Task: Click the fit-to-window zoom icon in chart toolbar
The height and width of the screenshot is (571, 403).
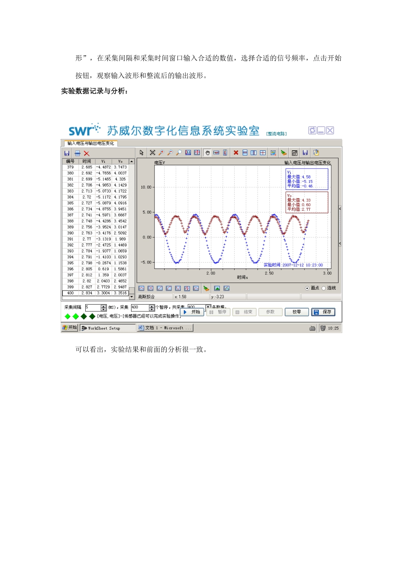Action: 153,153
